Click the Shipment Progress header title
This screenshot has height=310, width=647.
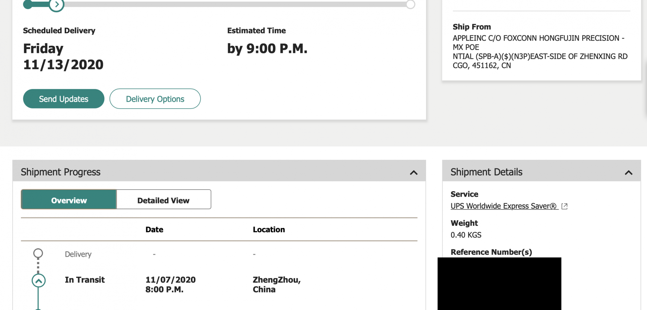(x=60, y=172)
